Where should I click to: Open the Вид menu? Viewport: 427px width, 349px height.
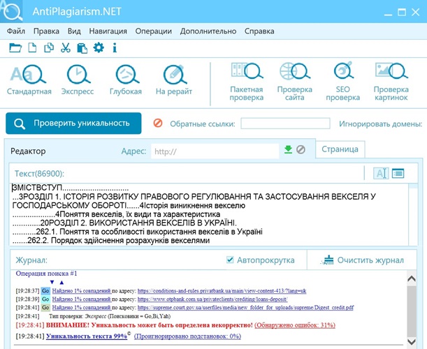coord(74,31)
